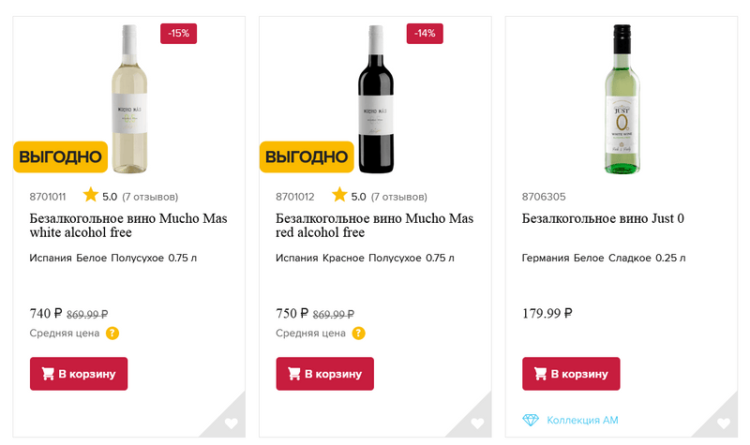750x445 pixels.
Task: Favorite Mucho Mas white wine with the heart
Action: click(232, 423)
